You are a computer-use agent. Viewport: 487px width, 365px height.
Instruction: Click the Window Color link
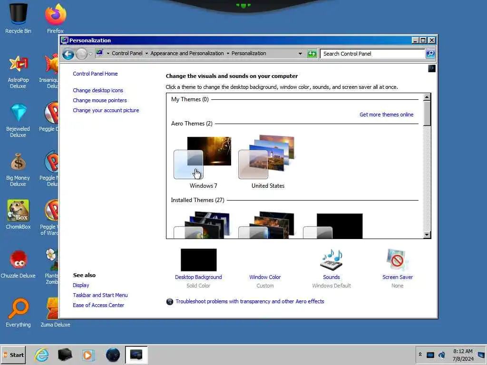point(265,277)
